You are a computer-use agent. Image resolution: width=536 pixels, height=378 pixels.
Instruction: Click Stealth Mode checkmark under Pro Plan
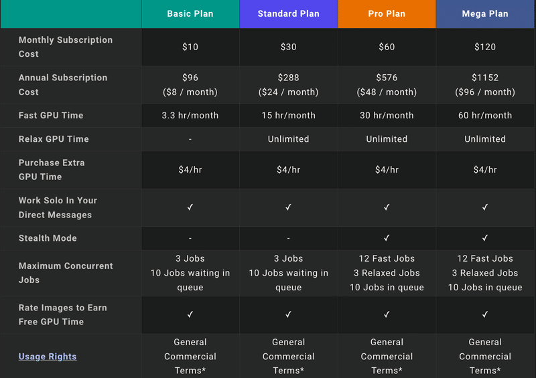[x=387, y=238]
